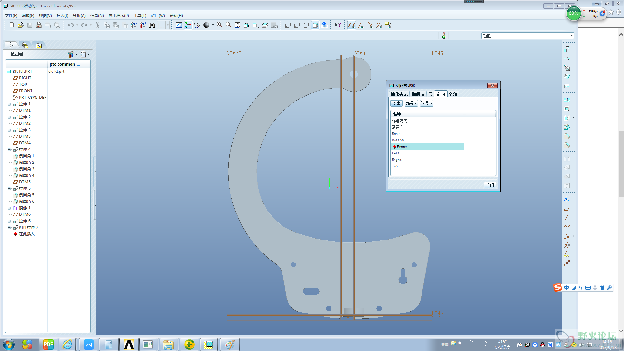Click the traffic light regeneration icon
Image resolution: width=624 pixels, height=351 pixels.
coord(444,36)
